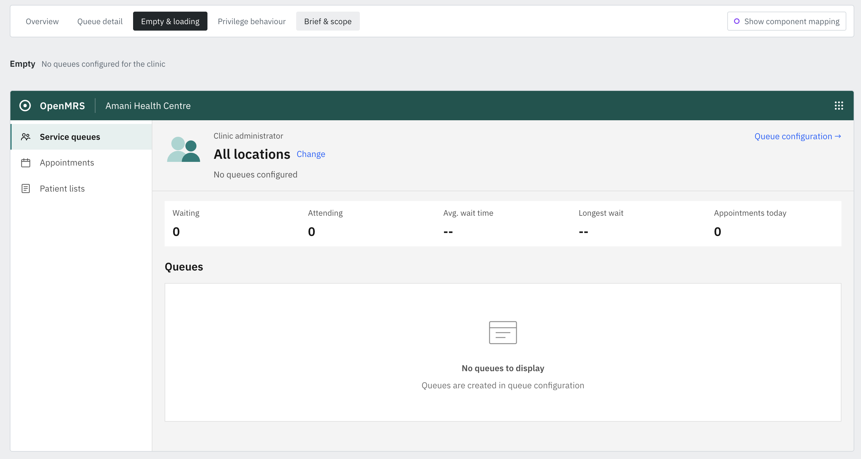Click the No queues configured text
Viewport: 861px width, 459px height.
[255, 174]
